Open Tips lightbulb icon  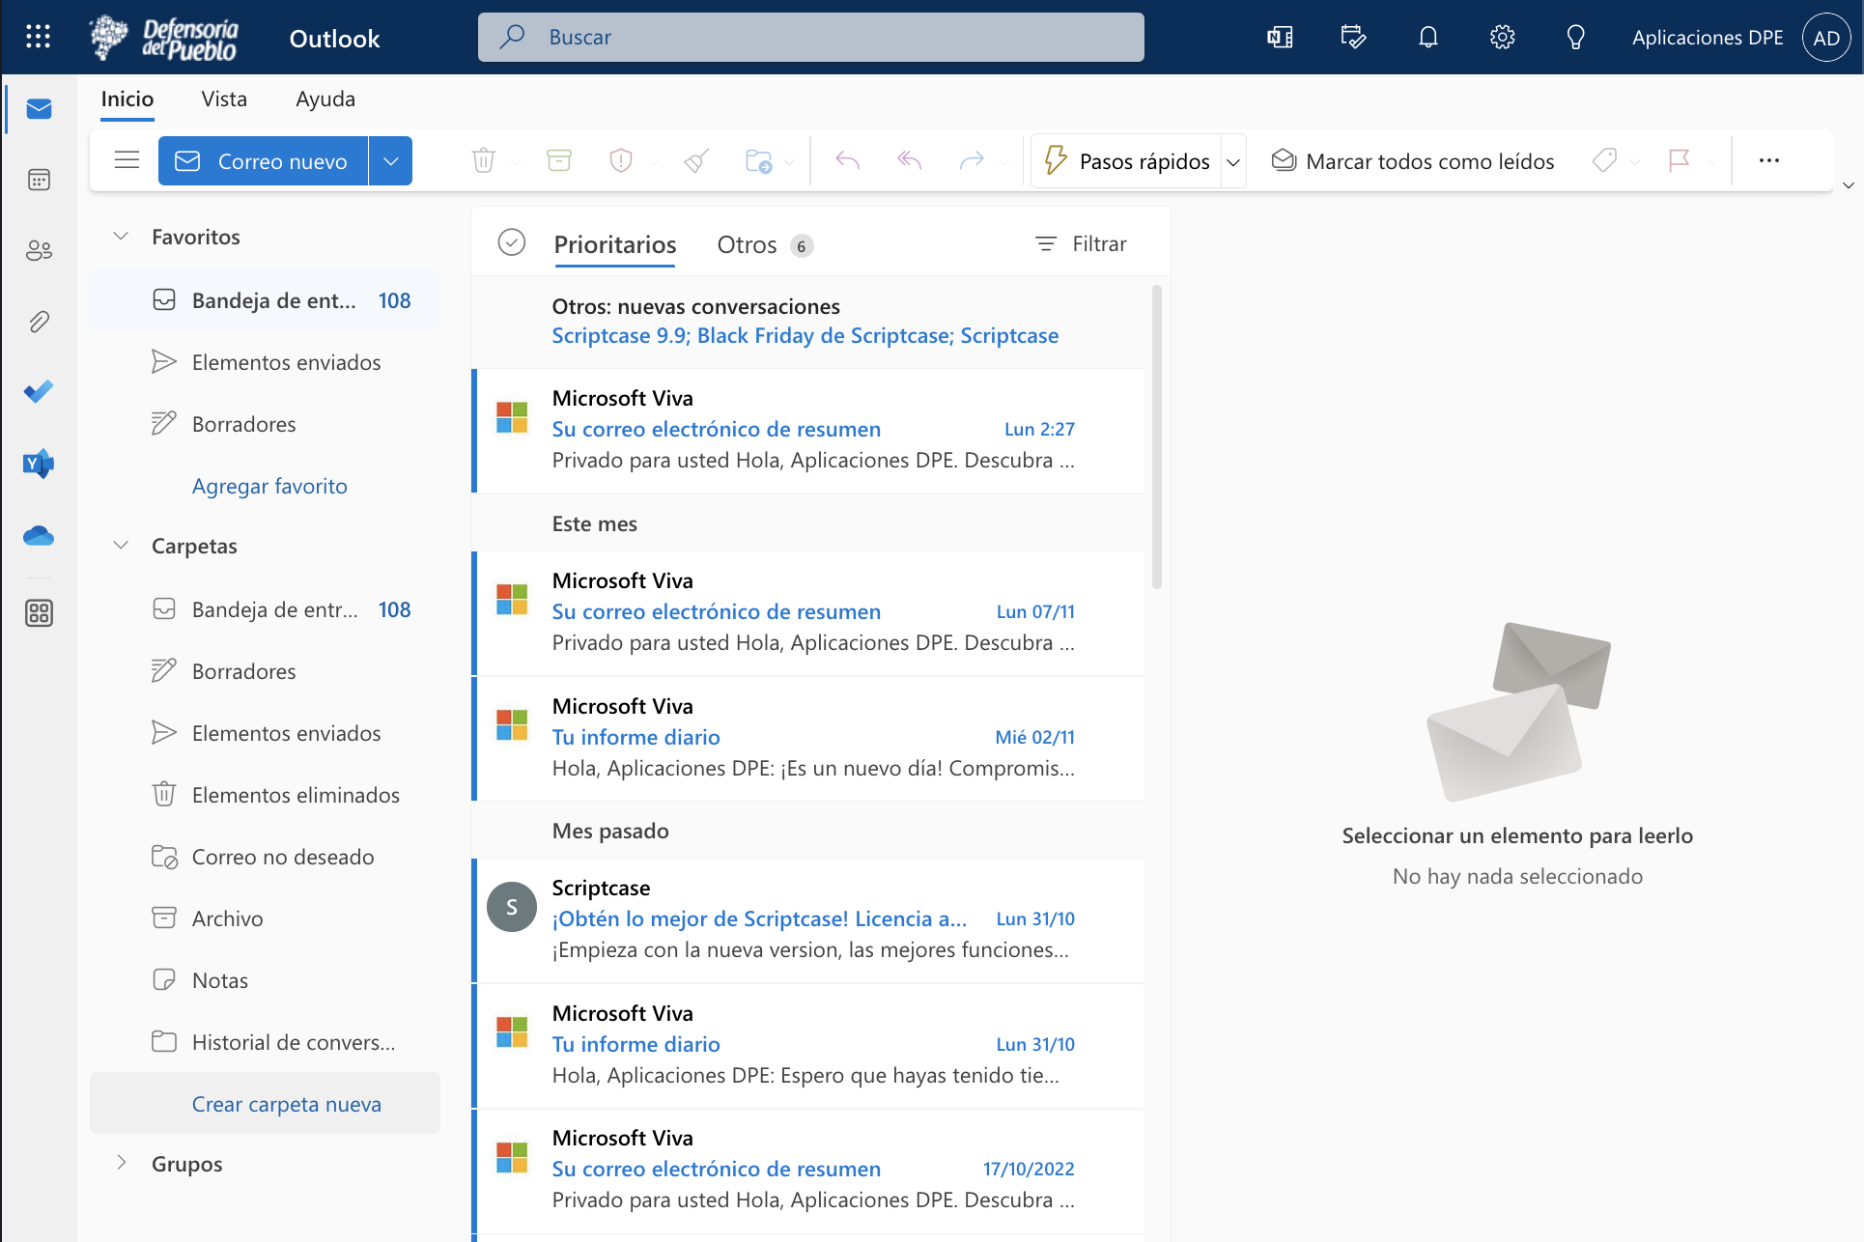click(x=1575, y=38)
